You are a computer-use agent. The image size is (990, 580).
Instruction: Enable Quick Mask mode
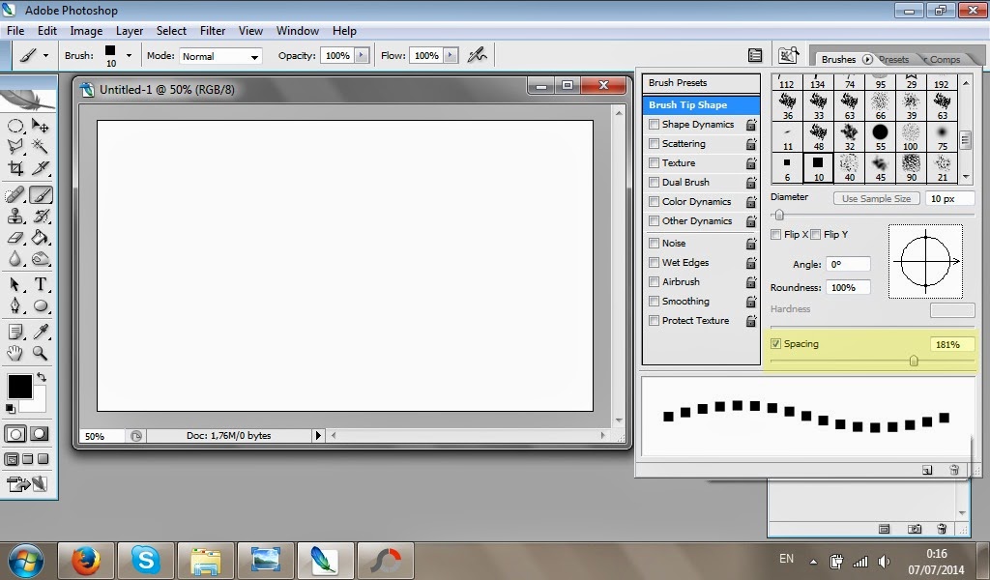39,434
